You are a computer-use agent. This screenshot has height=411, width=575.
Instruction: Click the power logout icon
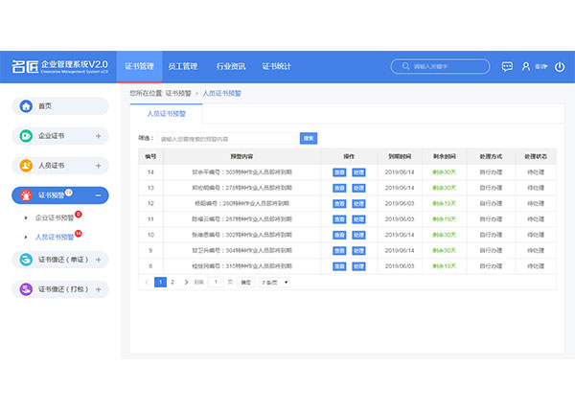[x=560, y=66]
